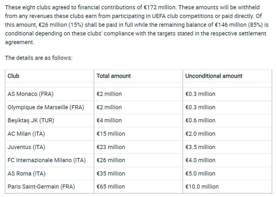Click the "Unconditional amount" column header
The height and width of the screenshot is (197, 277).
pyautogui.click(x=214, y=76)
